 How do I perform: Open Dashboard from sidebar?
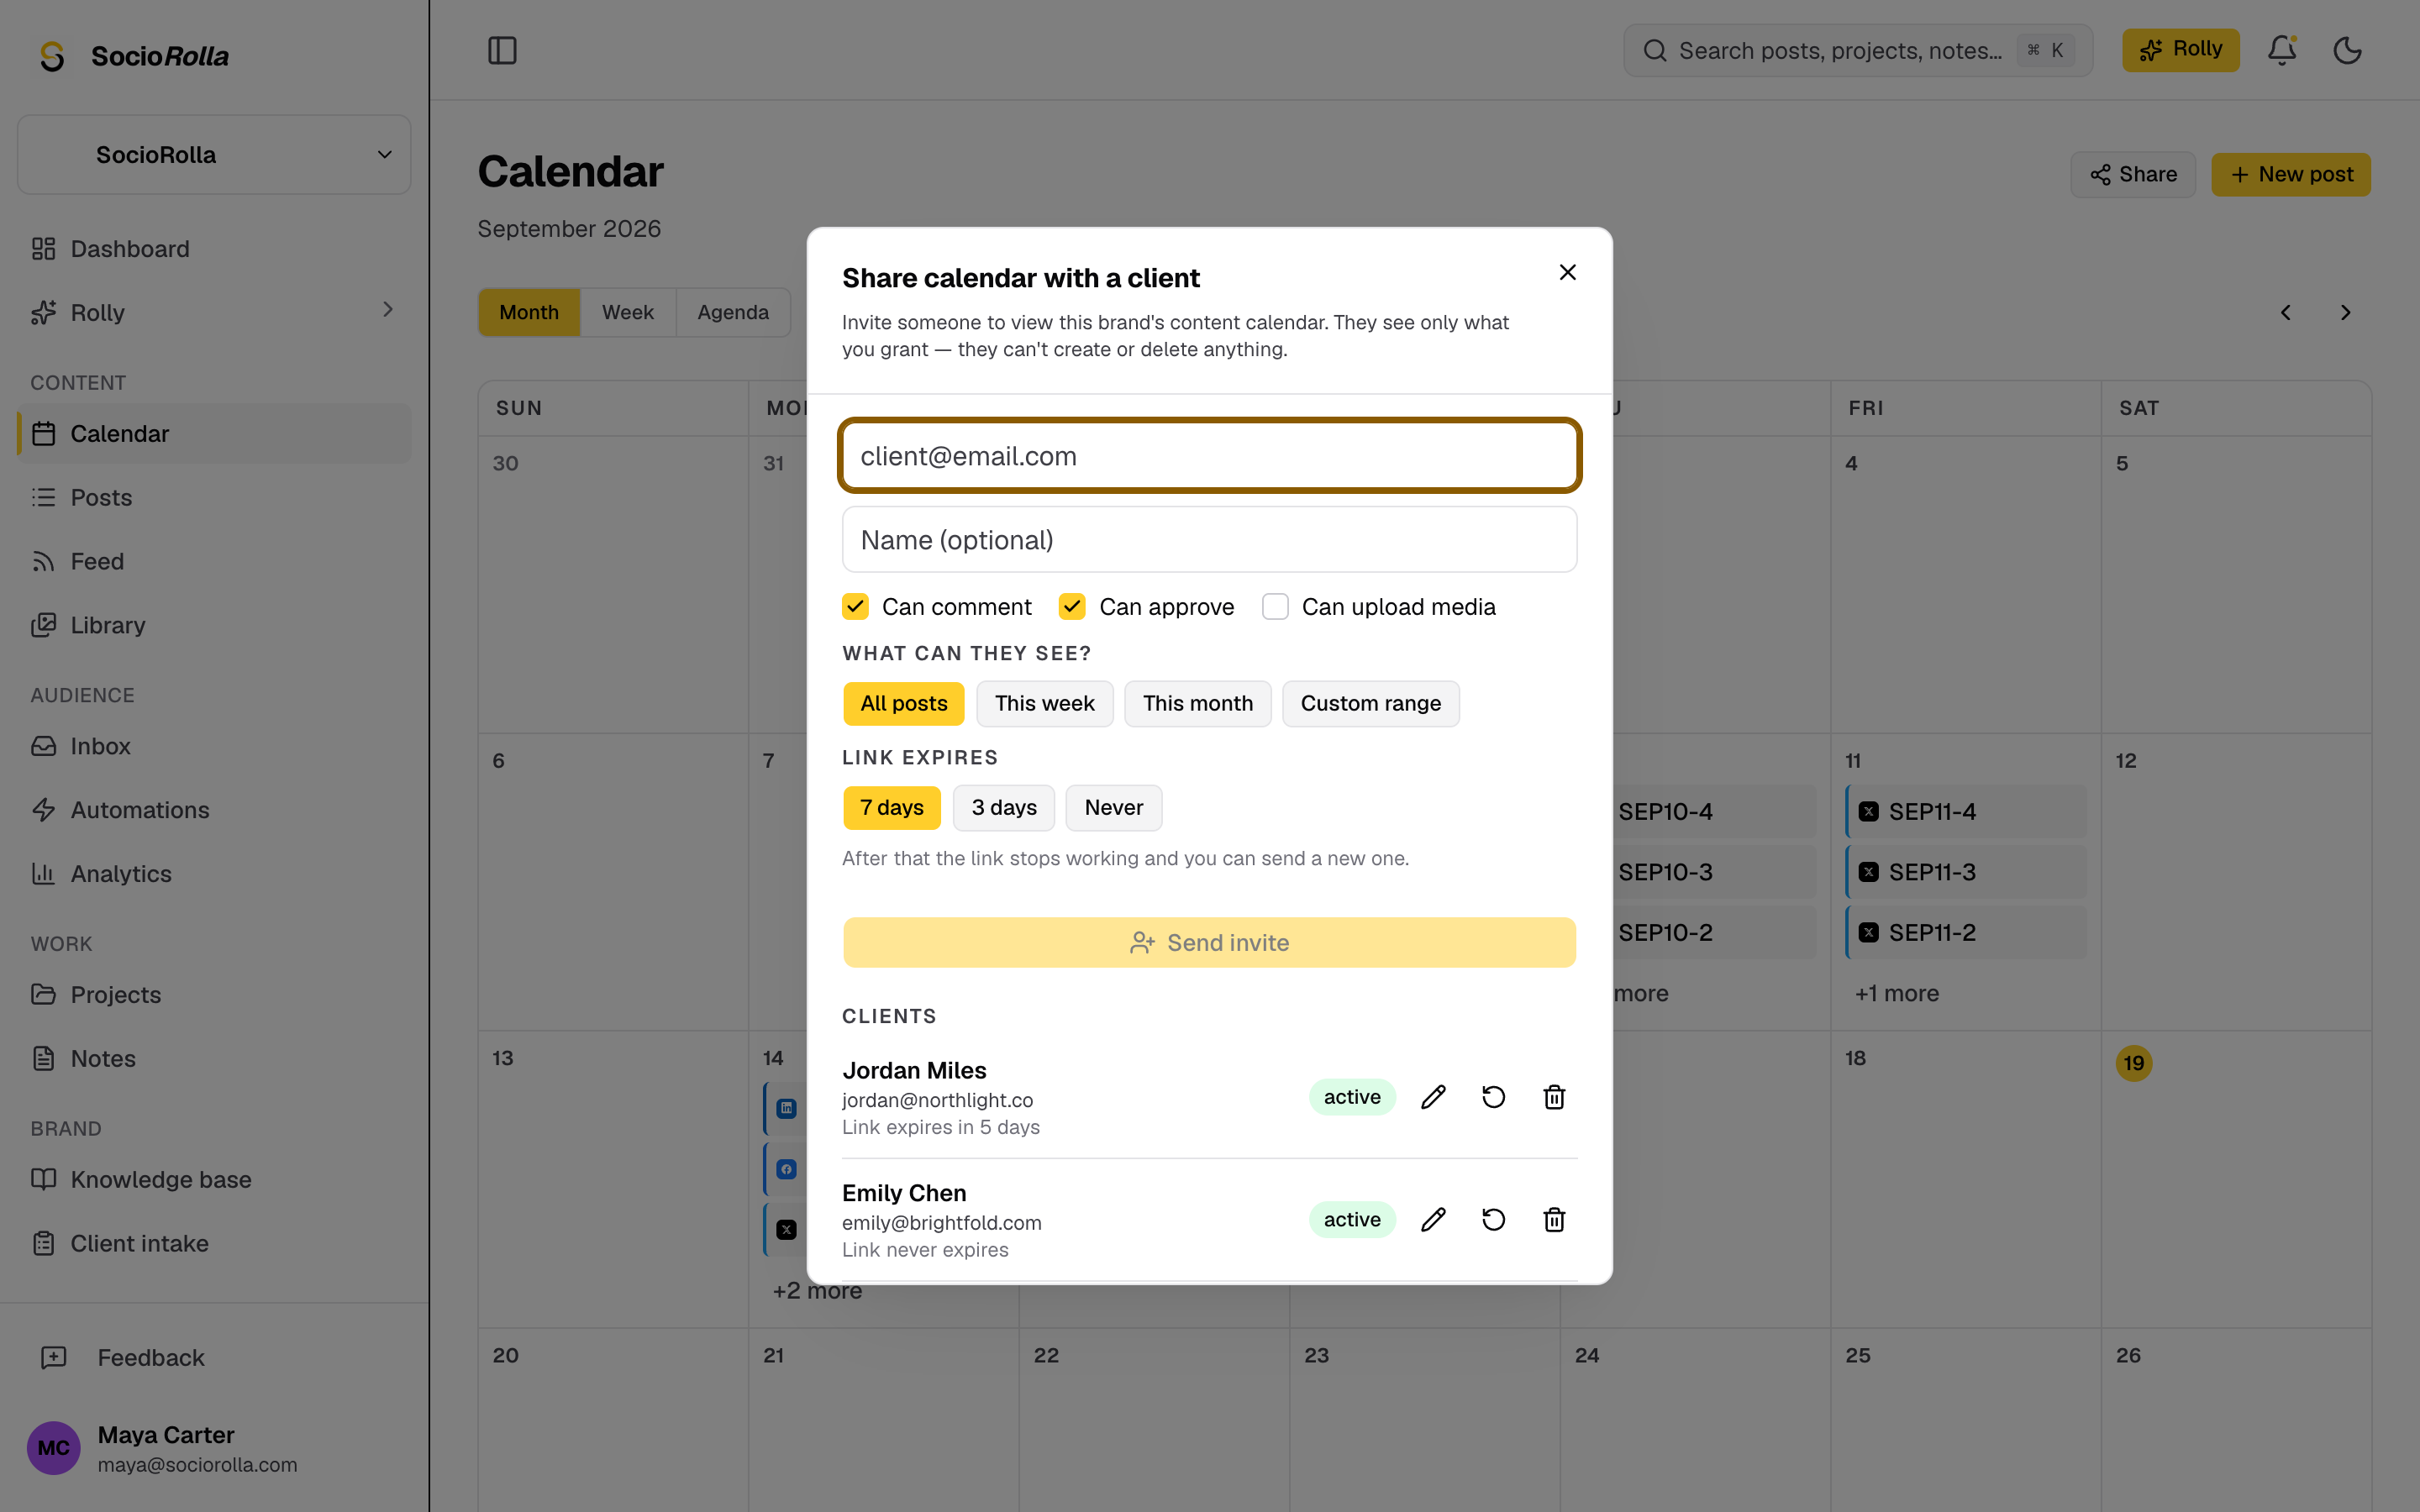pos(214,249)
